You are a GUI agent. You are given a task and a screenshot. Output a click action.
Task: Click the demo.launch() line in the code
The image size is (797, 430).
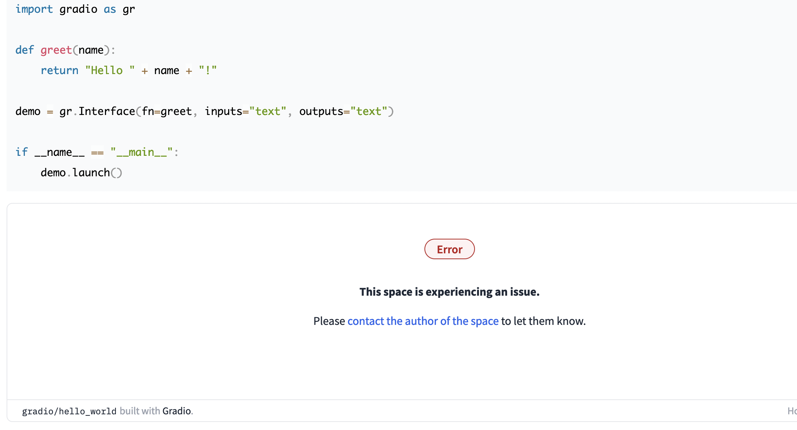tap(81, 172)
